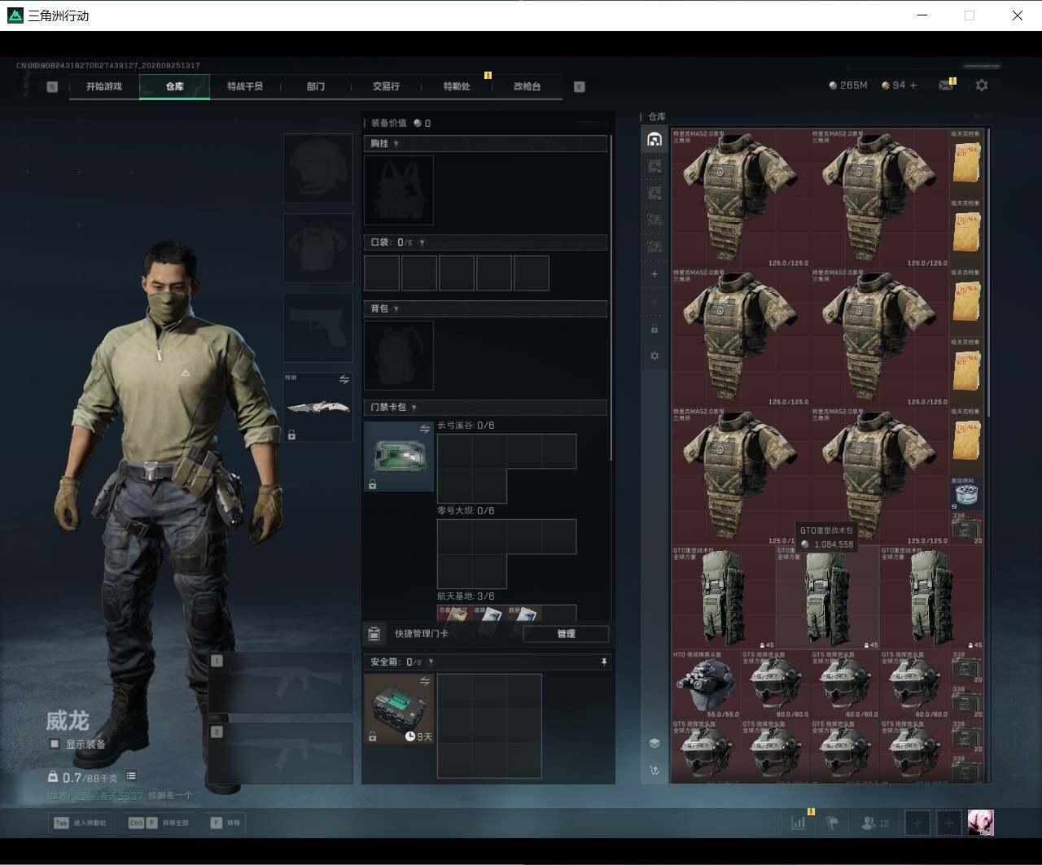Click the lock icon on the knife slot

click(x=291, y=435)
